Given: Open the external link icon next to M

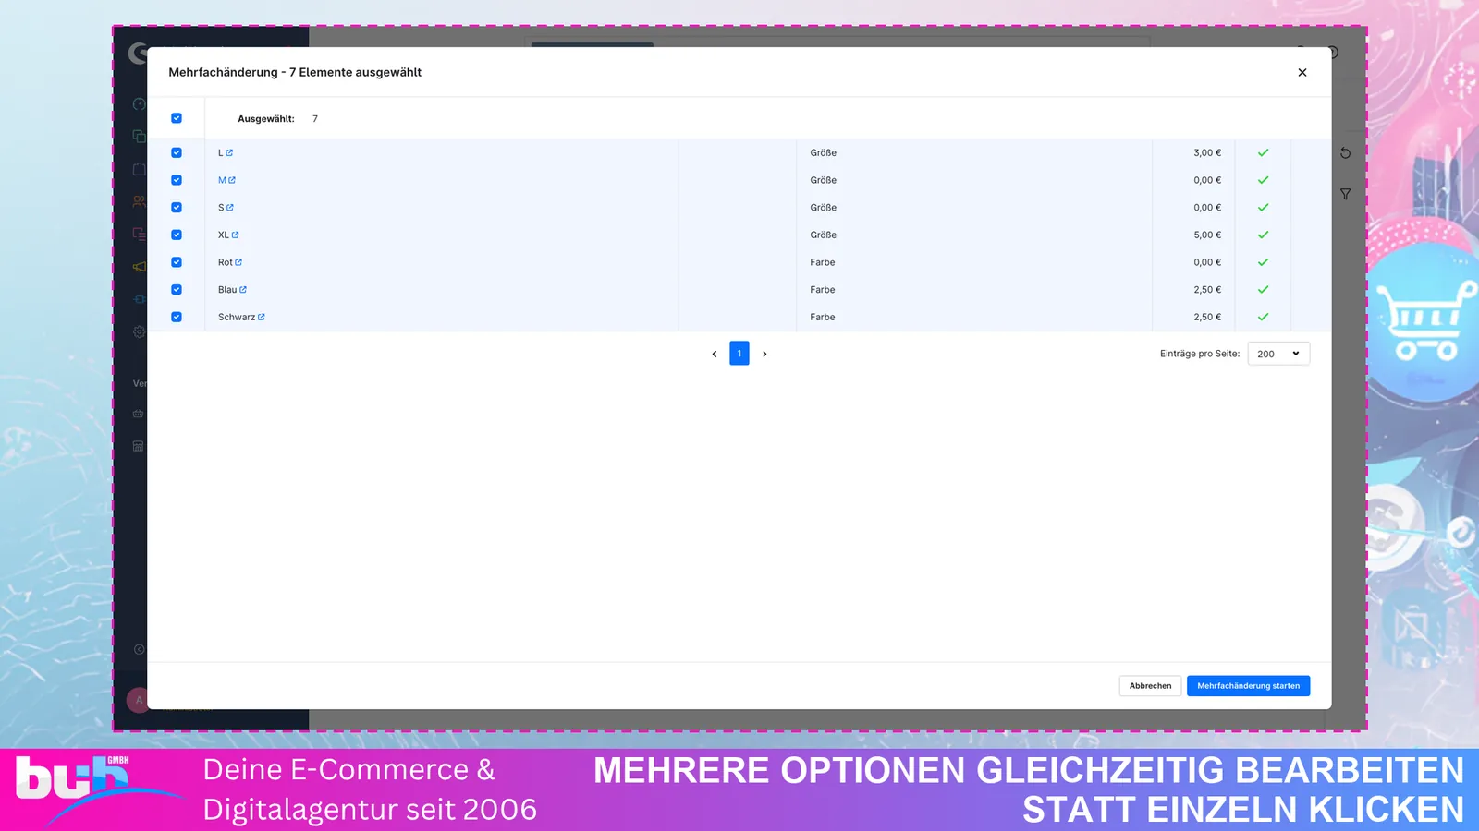Looking at the screenshot, I should click(232, 180).
